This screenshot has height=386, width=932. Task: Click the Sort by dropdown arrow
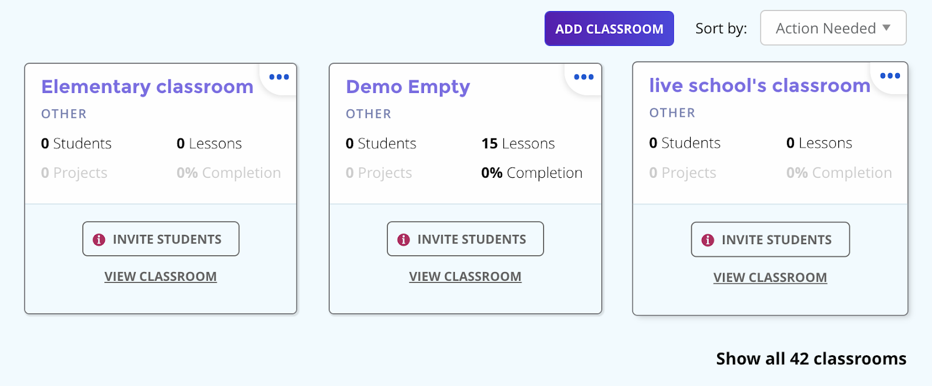click(887, 27)
